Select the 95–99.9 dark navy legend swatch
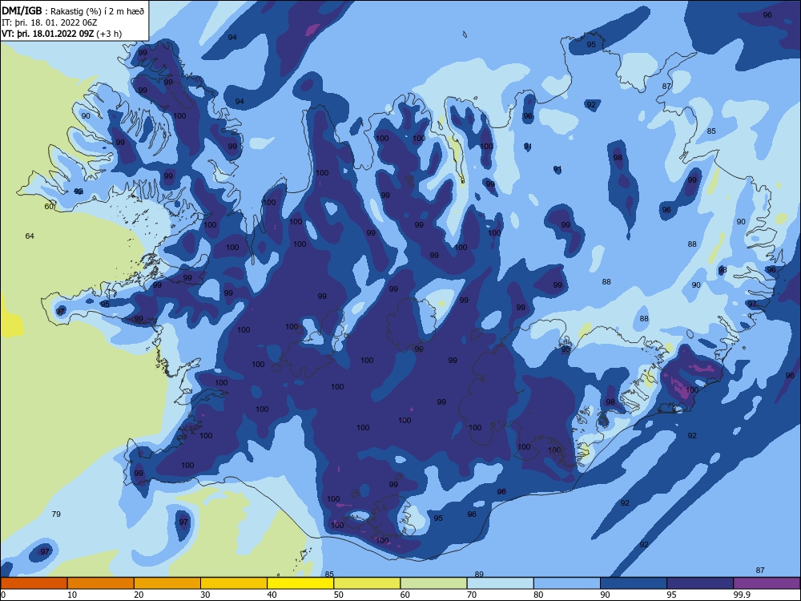 point(700,583)
